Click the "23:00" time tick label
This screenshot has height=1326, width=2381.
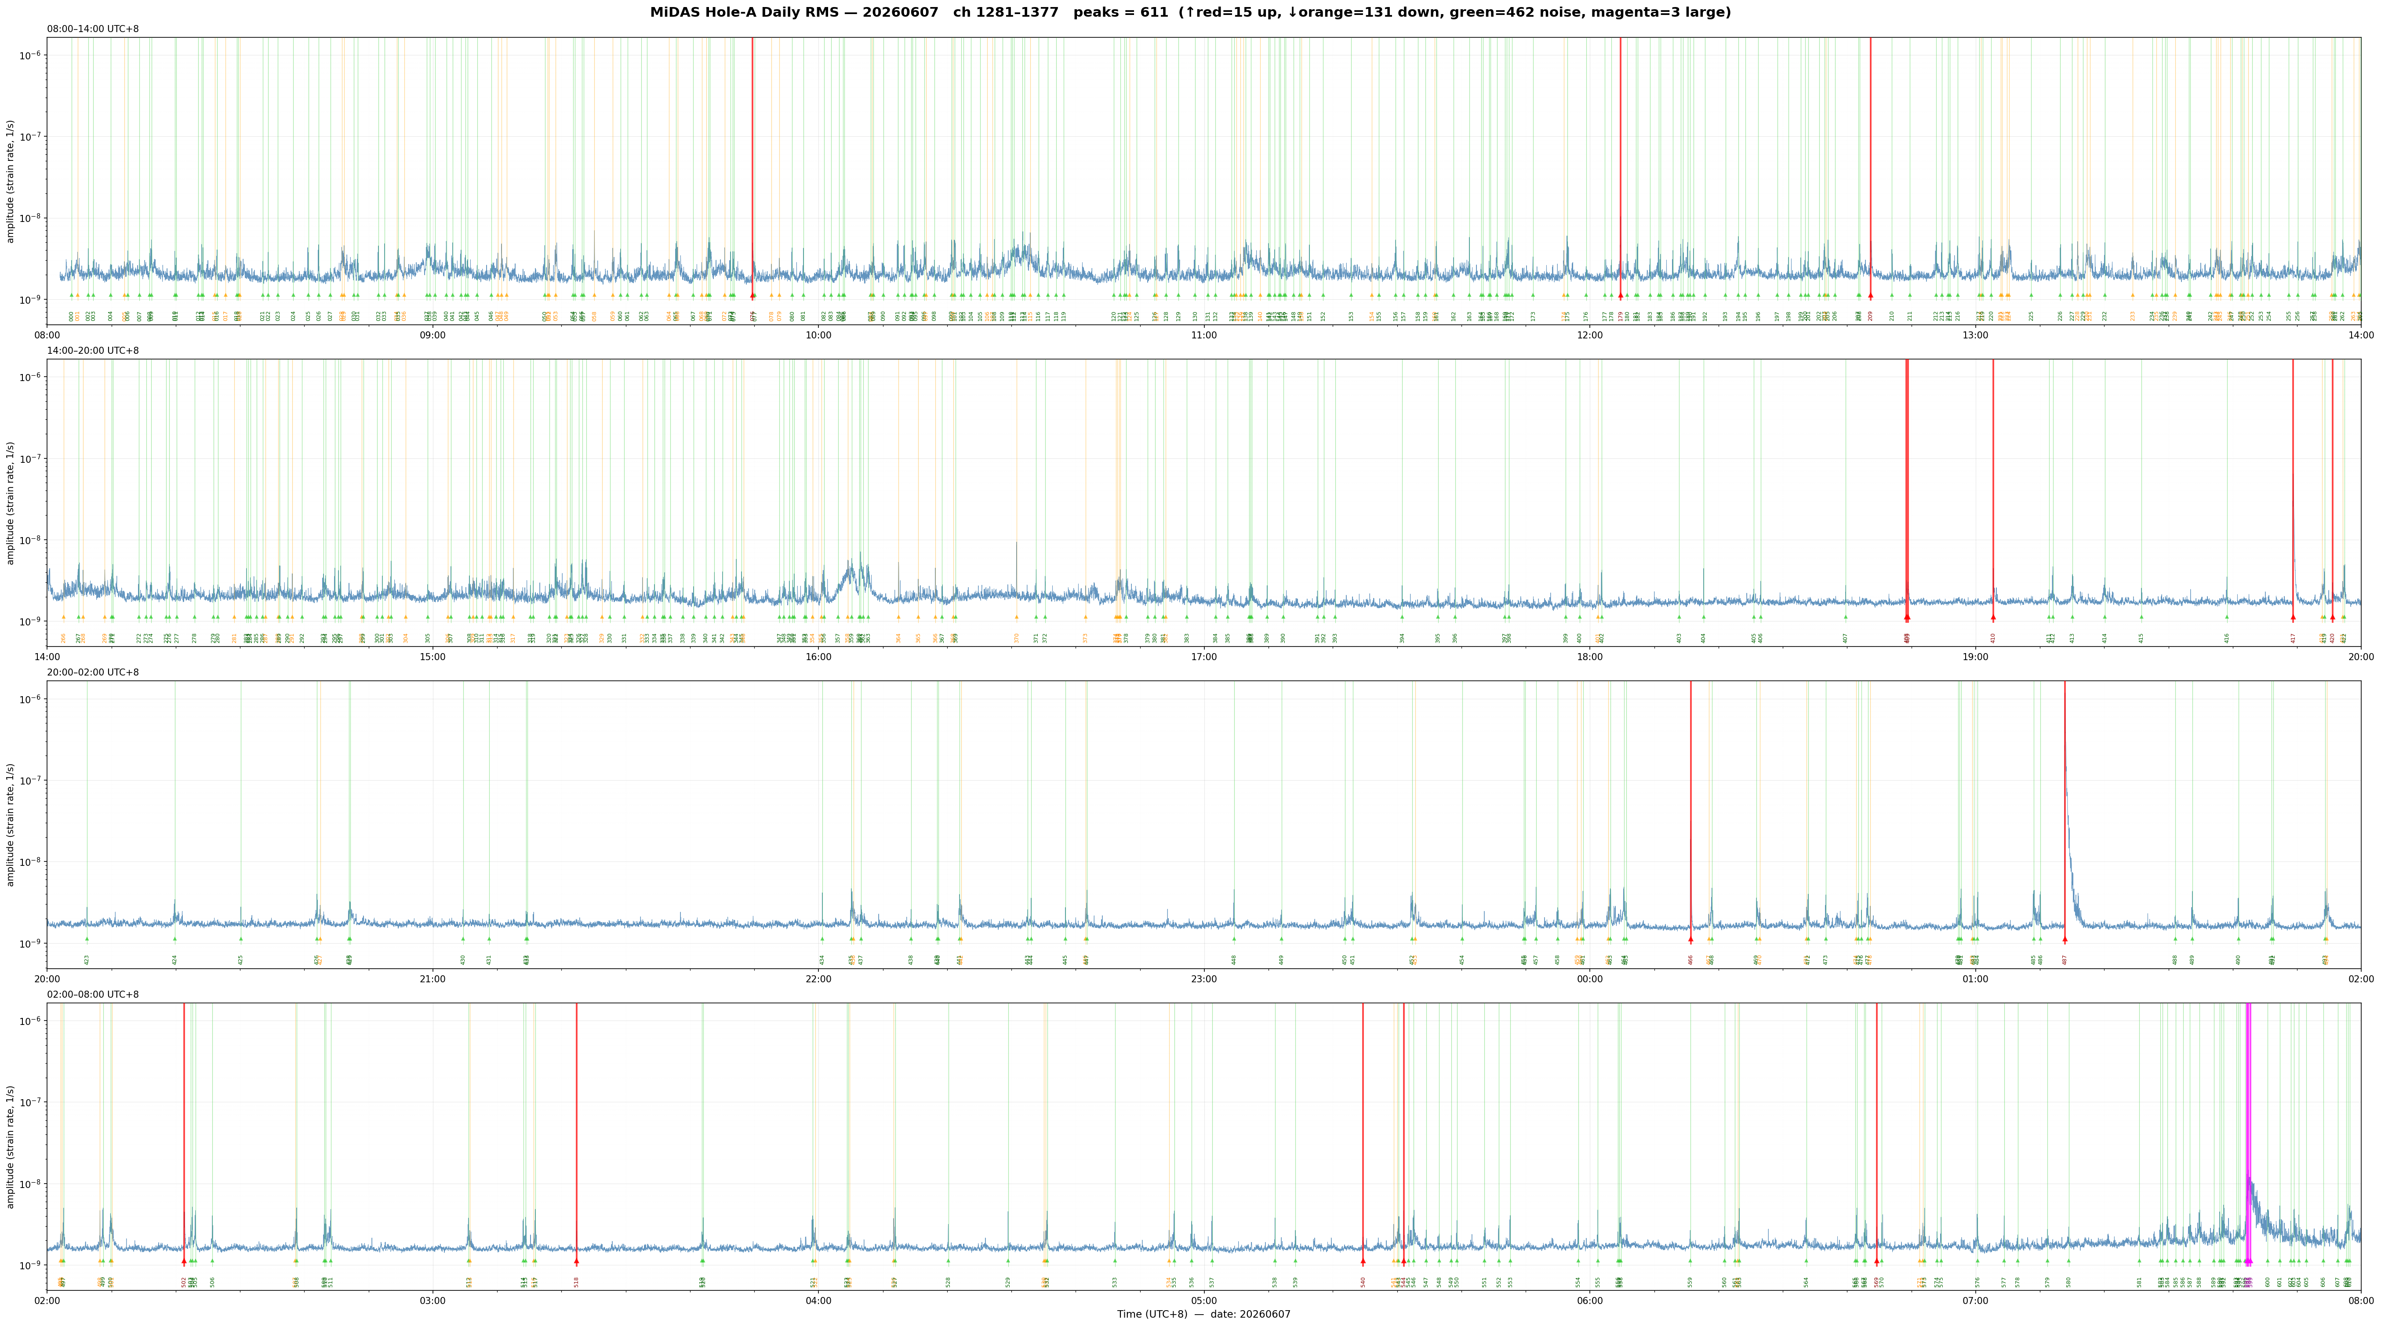tap(1203, 978)
